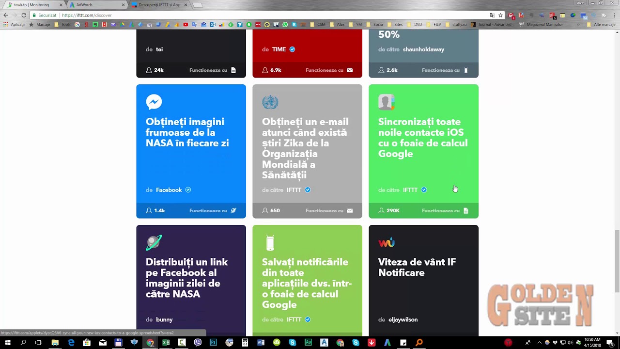Open the save notifications to Google sheet applet
Image resolution: width=620 pixels, height=349 pixels.
[307, 280]
